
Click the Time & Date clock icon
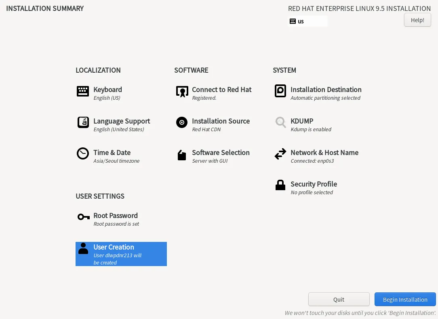pyautogui.click(x=83, y=153)
